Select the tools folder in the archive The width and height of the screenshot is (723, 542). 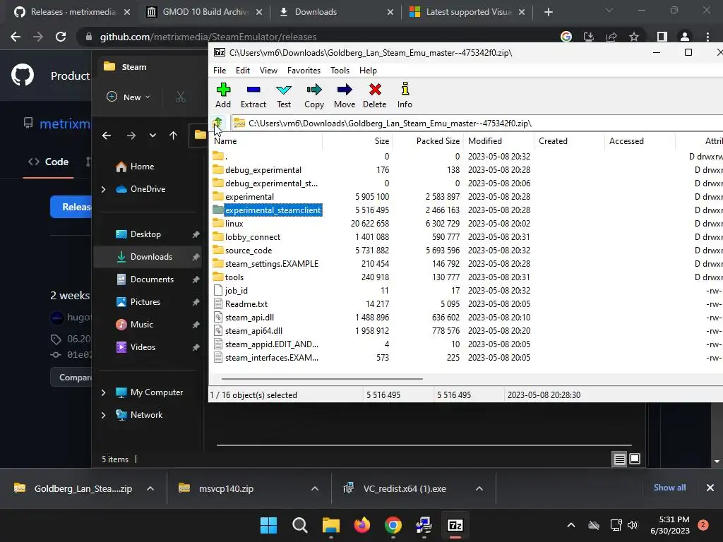click(x=234, y=277)
